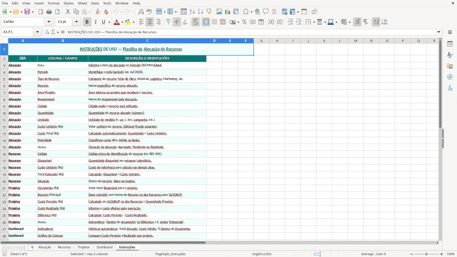Expand the Name Box dropdown
This screenshot has width=457, height=257.
pyautogui.click(x=38, y=32)
